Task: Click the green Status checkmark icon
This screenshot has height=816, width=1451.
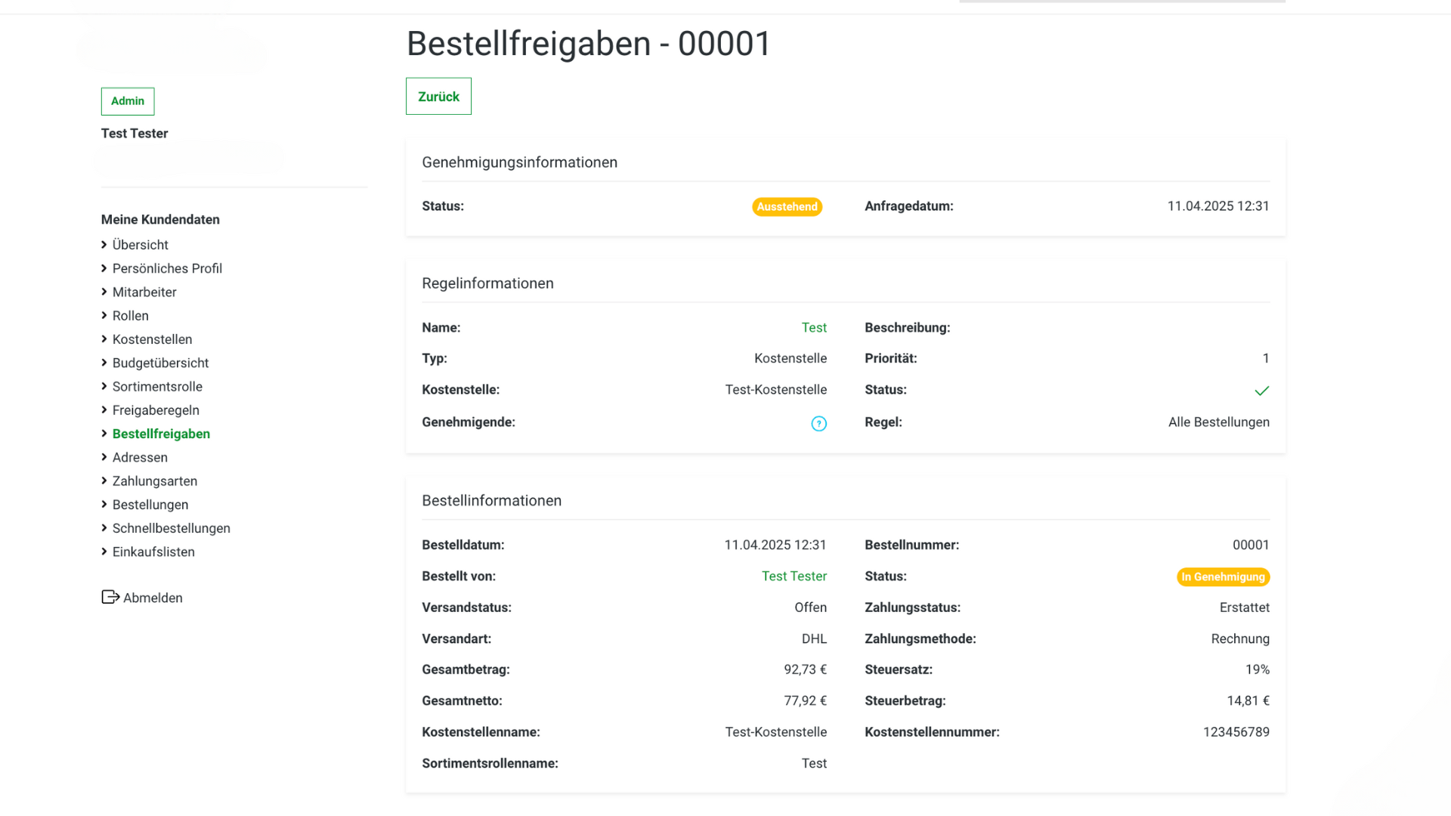Action: click(x=1261, y=391)
